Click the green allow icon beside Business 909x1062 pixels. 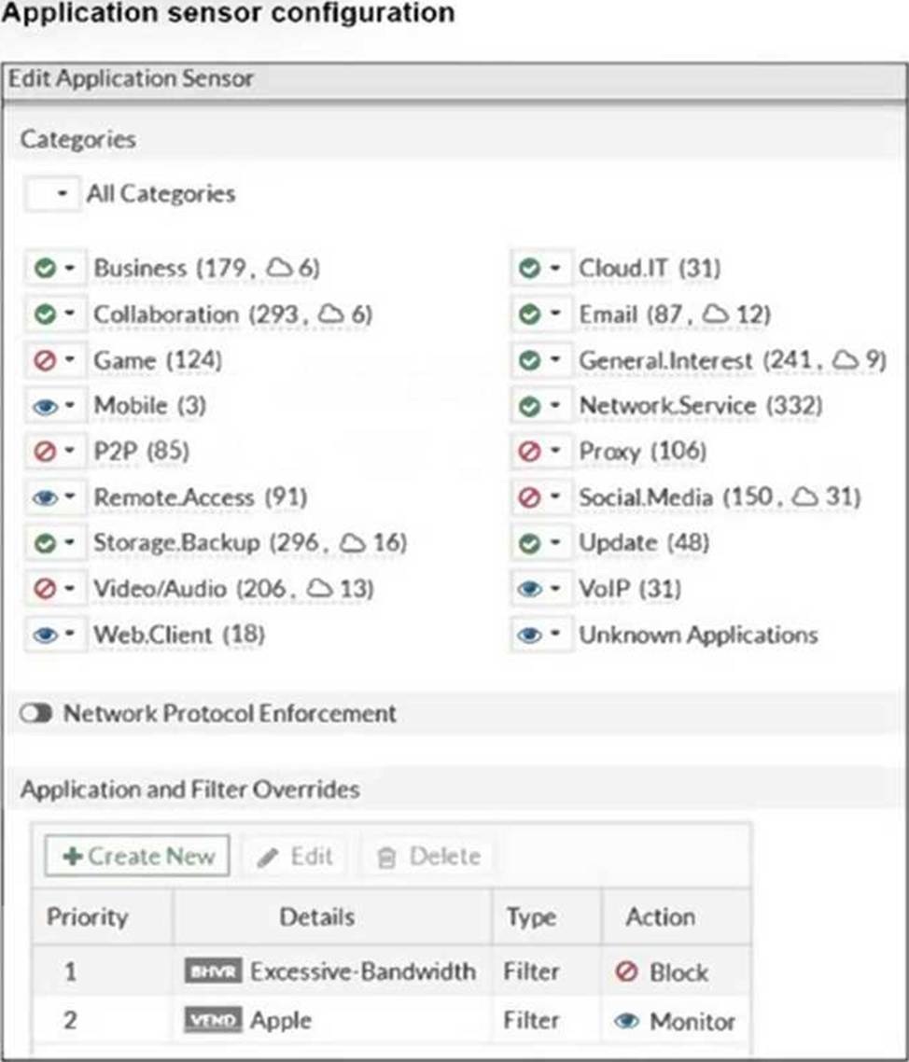[x=44, y=269]
